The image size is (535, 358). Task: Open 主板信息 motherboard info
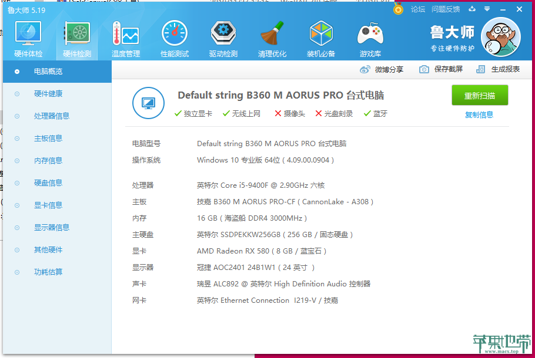click(58, 139)
